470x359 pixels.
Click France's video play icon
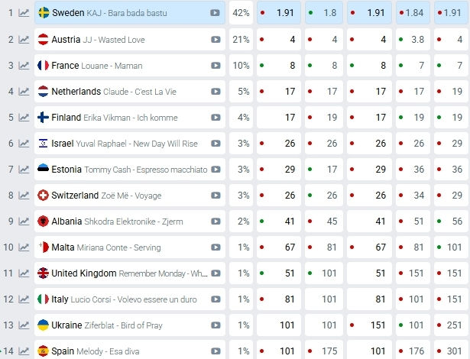tap(216, 66)
